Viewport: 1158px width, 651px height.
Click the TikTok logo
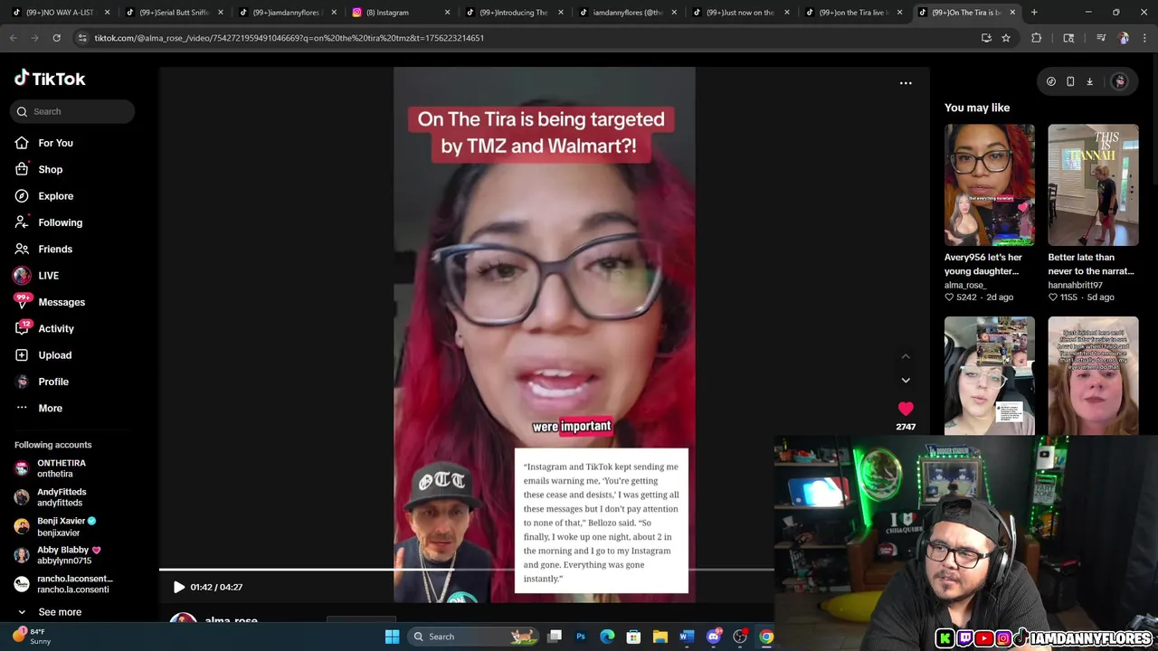(50, 79)
